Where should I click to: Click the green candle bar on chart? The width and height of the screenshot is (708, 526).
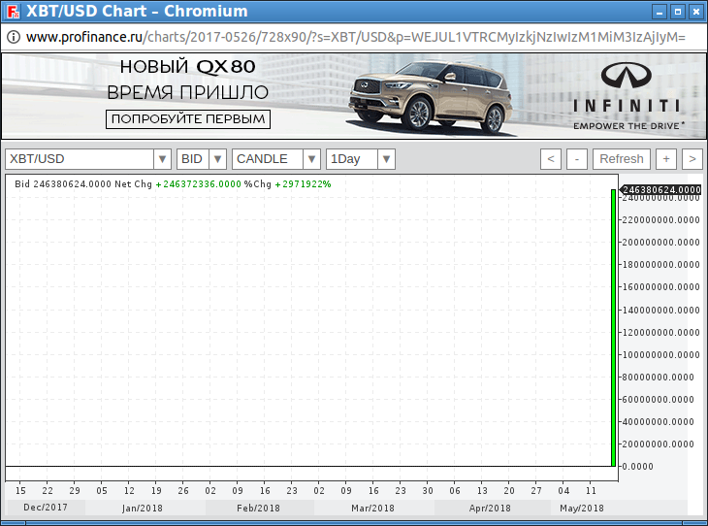point(613,328)
